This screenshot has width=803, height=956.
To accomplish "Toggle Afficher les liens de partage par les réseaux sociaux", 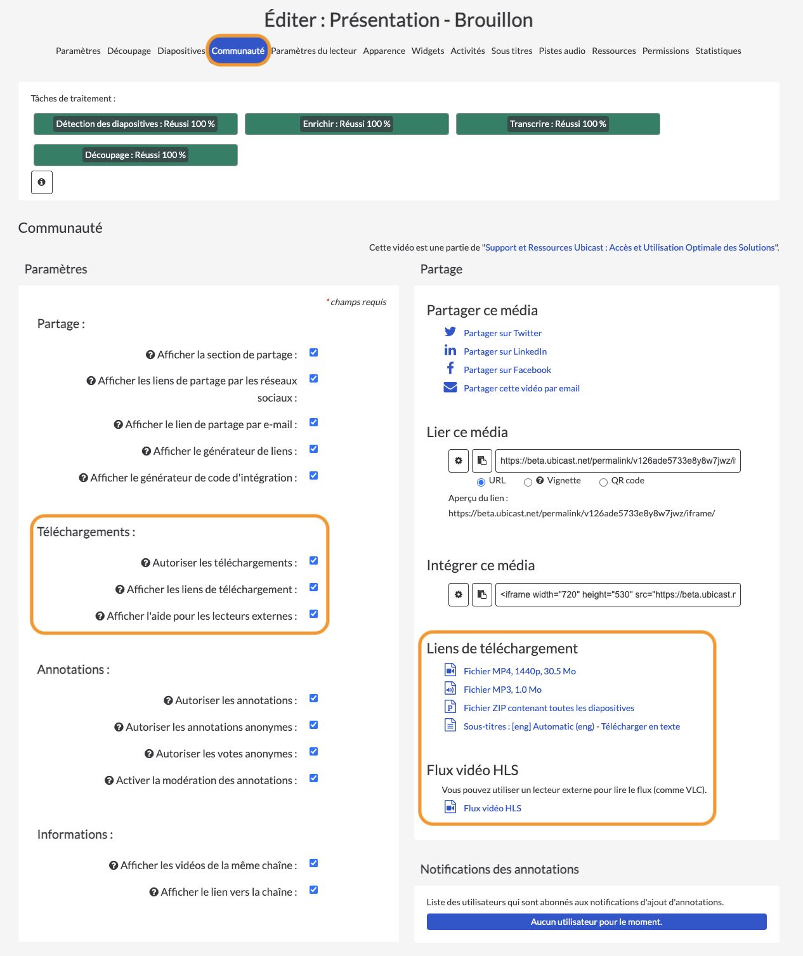I will pos(313,379).
